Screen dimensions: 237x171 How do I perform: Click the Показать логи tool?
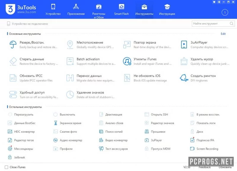203,123
